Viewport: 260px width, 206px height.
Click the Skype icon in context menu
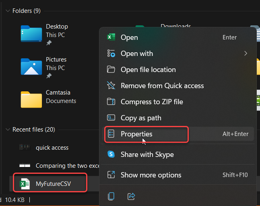pos(111,154)
